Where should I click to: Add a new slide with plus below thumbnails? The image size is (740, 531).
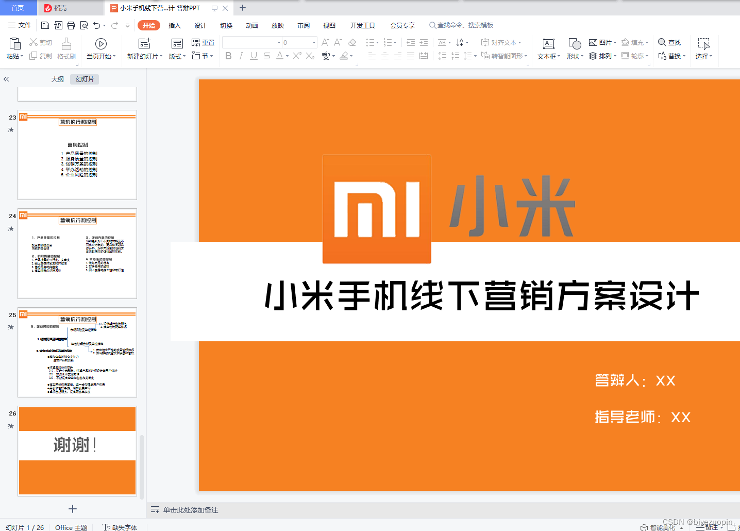73,509
